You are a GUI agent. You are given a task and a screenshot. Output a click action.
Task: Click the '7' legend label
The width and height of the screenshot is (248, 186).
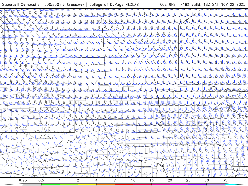pyautogui.click(x=115, y=180)
